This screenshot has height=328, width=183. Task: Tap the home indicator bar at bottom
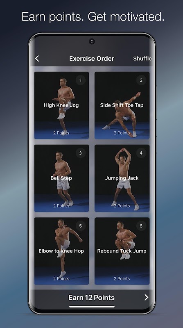(92, 307)
